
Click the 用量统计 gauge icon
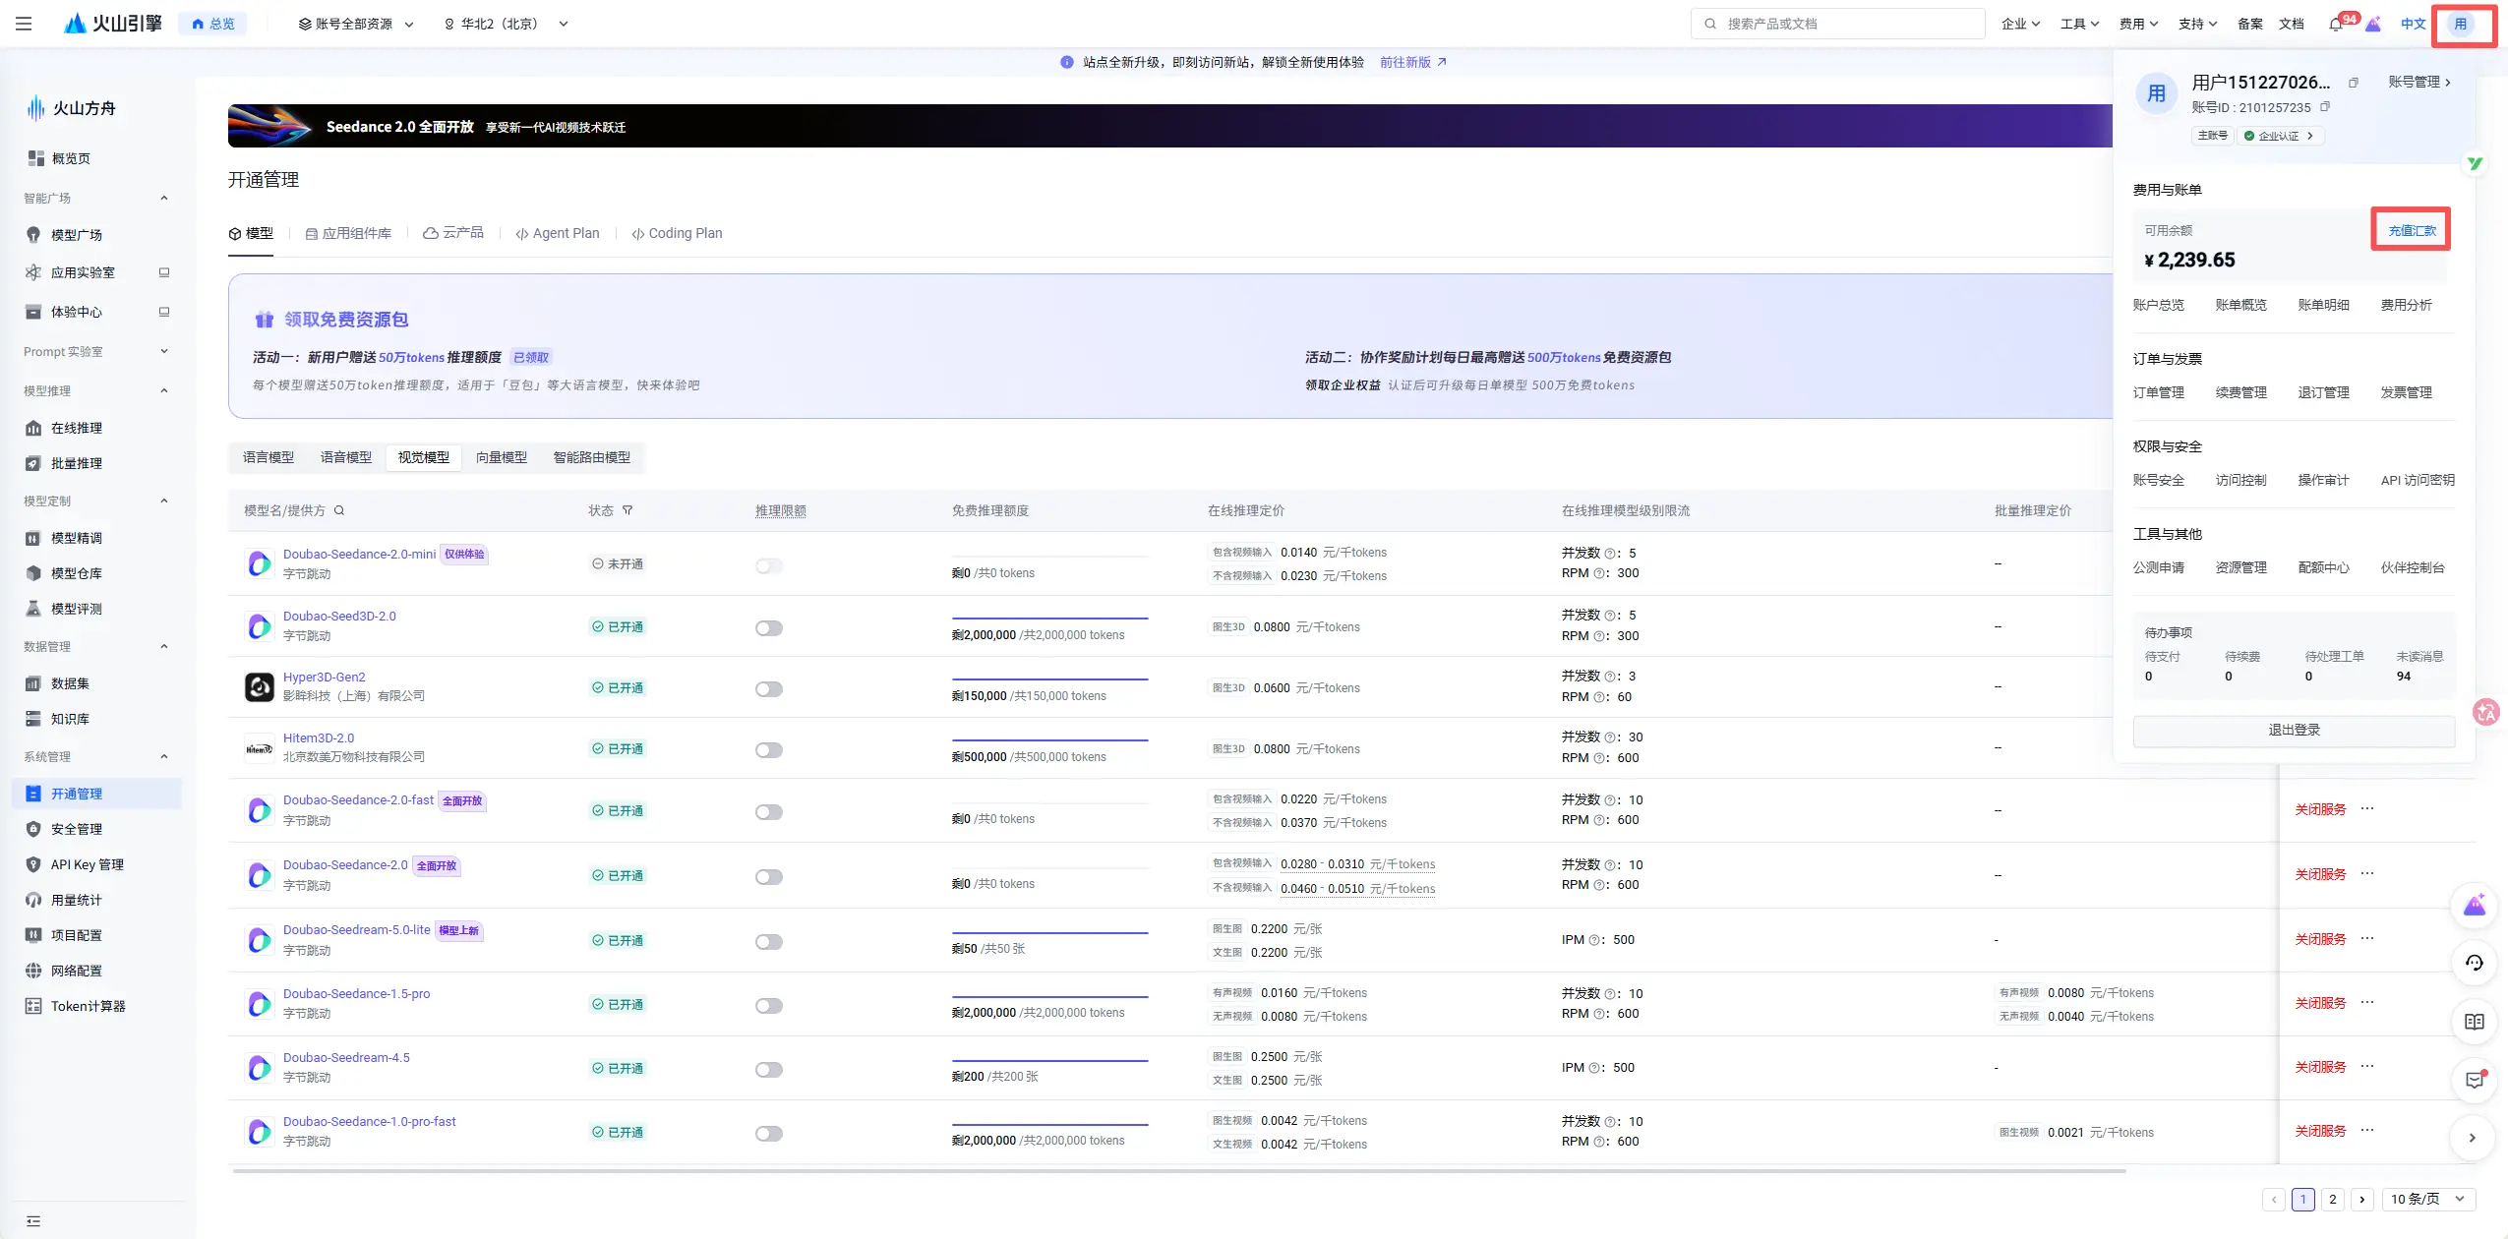click(33, 900)
